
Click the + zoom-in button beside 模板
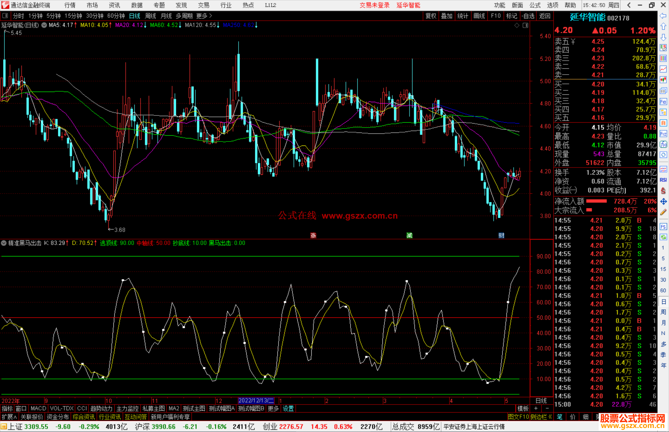pos(536,408)
